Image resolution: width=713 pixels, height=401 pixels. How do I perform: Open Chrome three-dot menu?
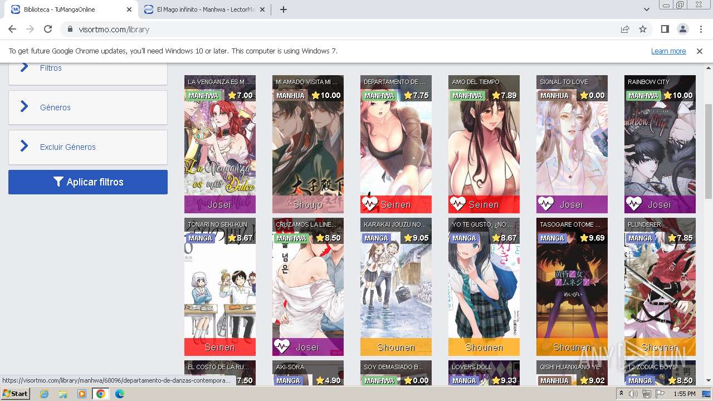coord(700,29)
